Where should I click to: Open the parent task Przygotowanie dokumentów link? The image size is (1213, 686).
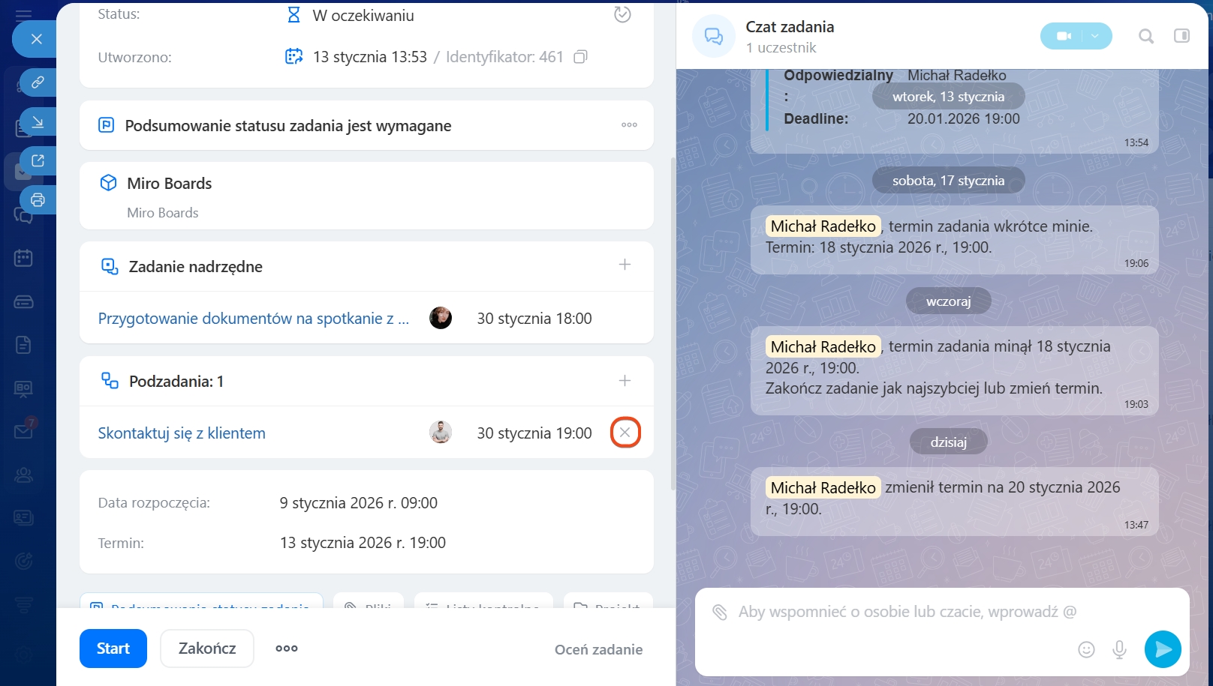click(x=254, y=319)
